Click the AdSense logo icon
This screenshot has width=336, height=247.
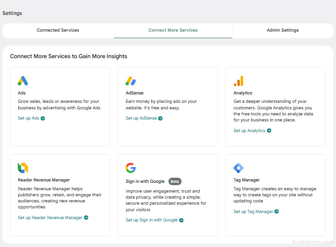point(131,81)
